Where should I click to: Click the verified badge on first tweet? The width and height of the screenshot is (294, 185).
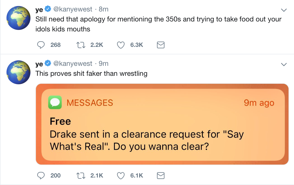48,9
